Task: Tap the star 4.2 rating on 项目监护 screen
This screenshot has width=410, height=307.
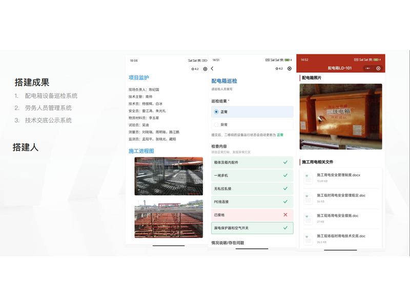Action: pos(195,69)
